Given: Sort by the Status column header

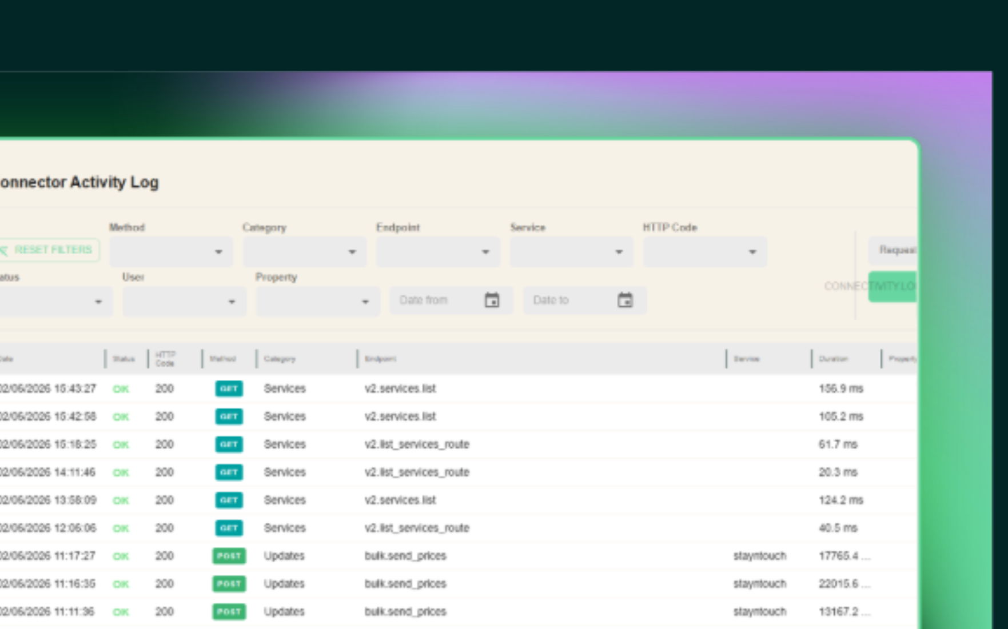Looking at the screenshot, I should pos(123,359).
